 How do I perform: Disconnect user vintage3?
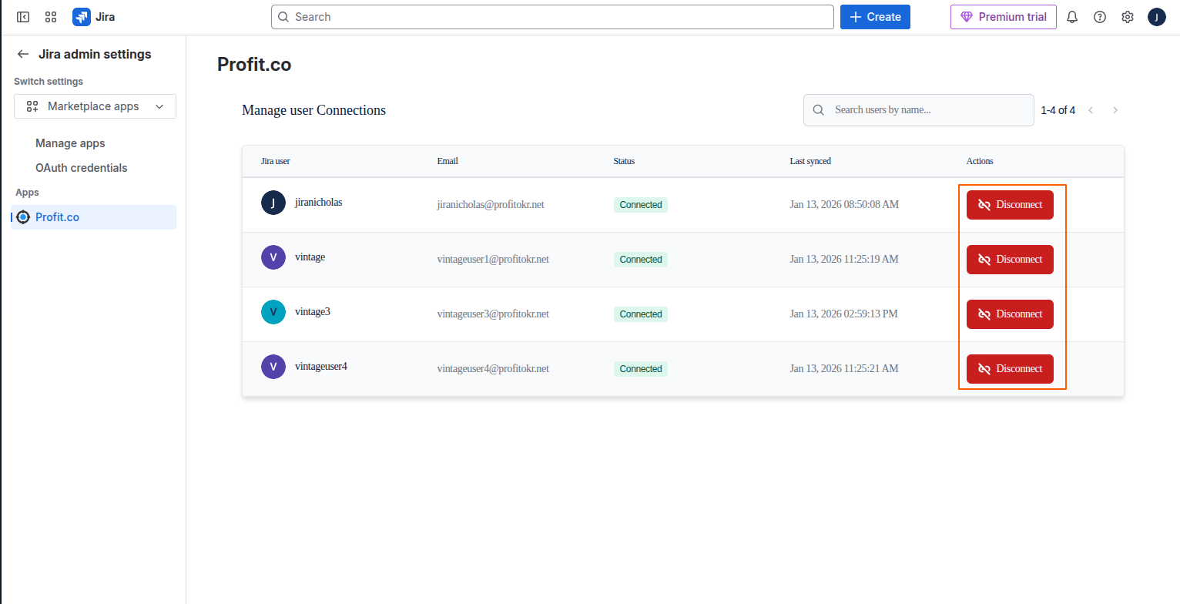1010,314
